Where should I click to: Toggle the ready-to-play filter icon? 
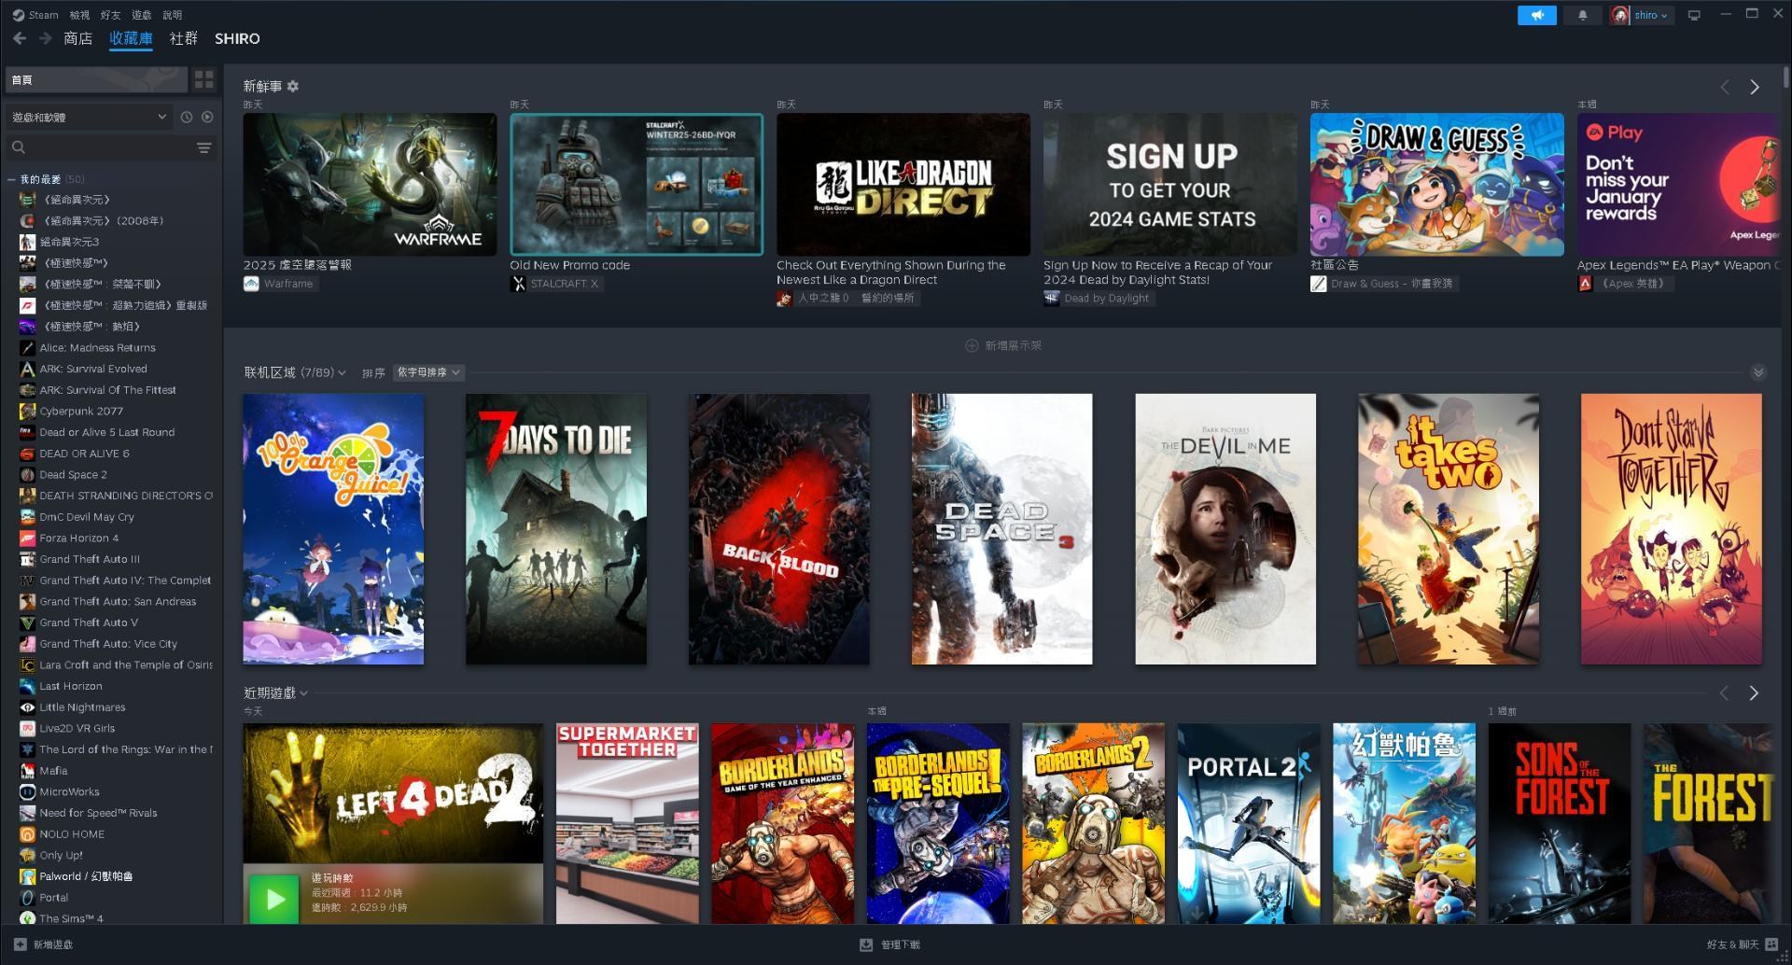(x=207, y=118)
